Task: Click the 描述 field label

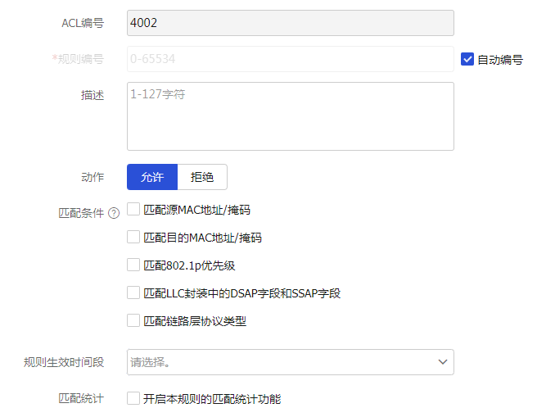Action: pos(93,95)
